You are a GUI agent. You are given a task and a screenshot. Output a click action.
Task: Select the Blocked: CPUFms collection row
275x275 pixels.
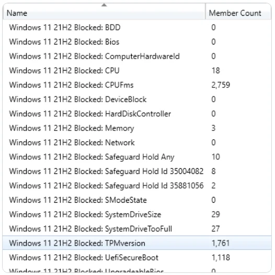tap(137, 85)
